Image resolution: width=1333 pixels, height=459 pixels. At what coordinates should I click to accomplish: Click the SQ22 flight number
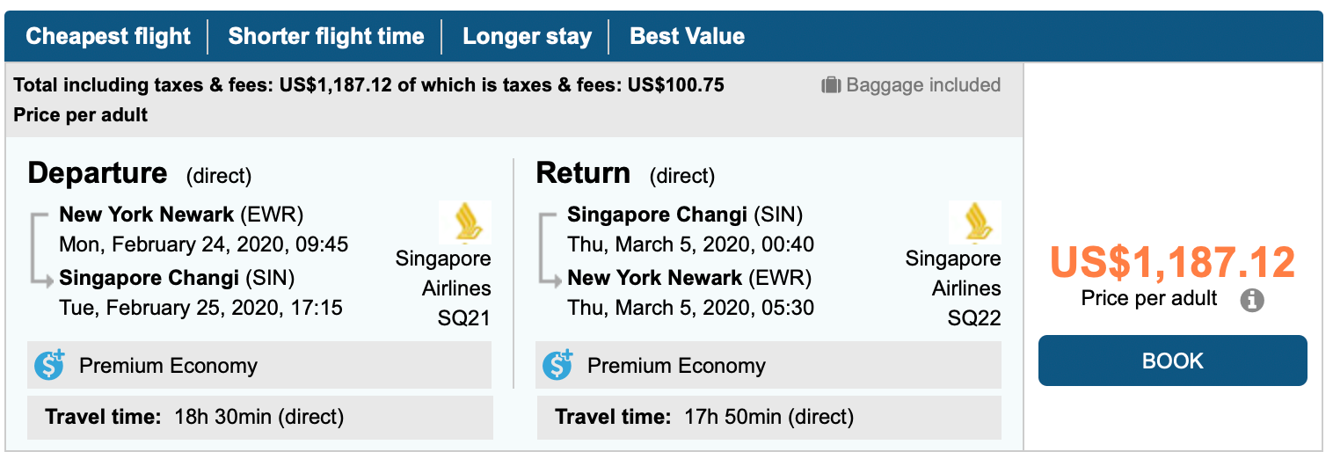pyautogui.click(x=974, y=318)
